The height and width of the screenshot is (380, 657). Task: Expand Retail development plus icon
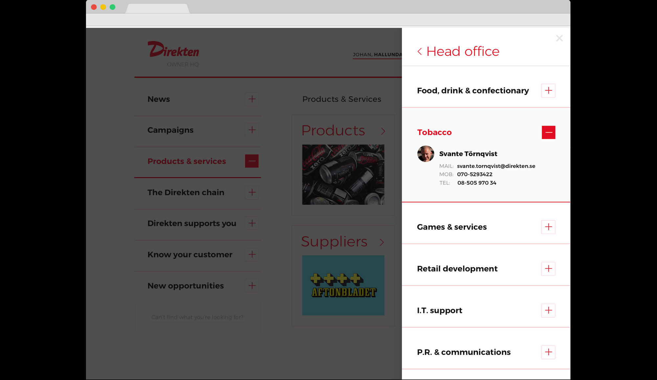548,269
